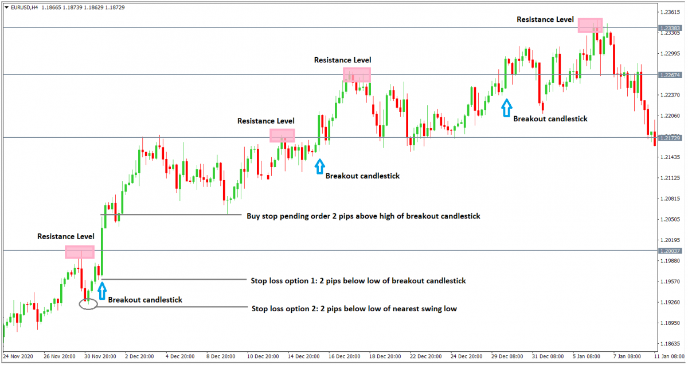Open the EURUSD,H4 dropdown triangle
Image resolution: width=688 pixels, height=365 pixels.
[6, 8]
